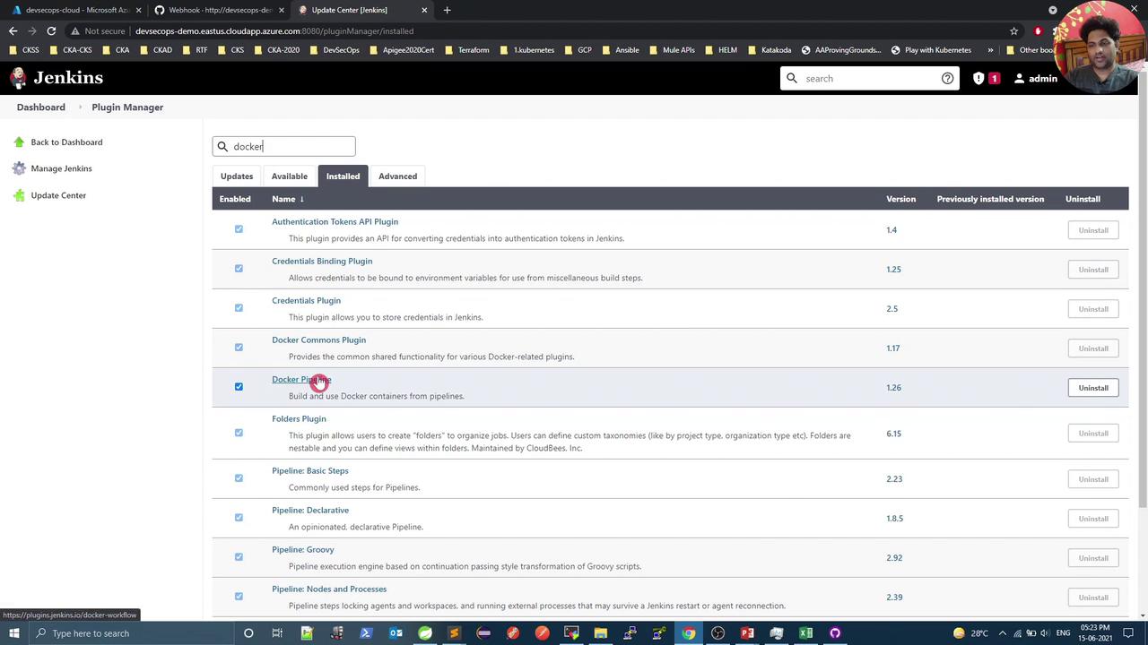1148x645 pixels.
Task: Click the green Back to Dashboard arrow icon
Action: pyautogui.click(x=19, y=142)
